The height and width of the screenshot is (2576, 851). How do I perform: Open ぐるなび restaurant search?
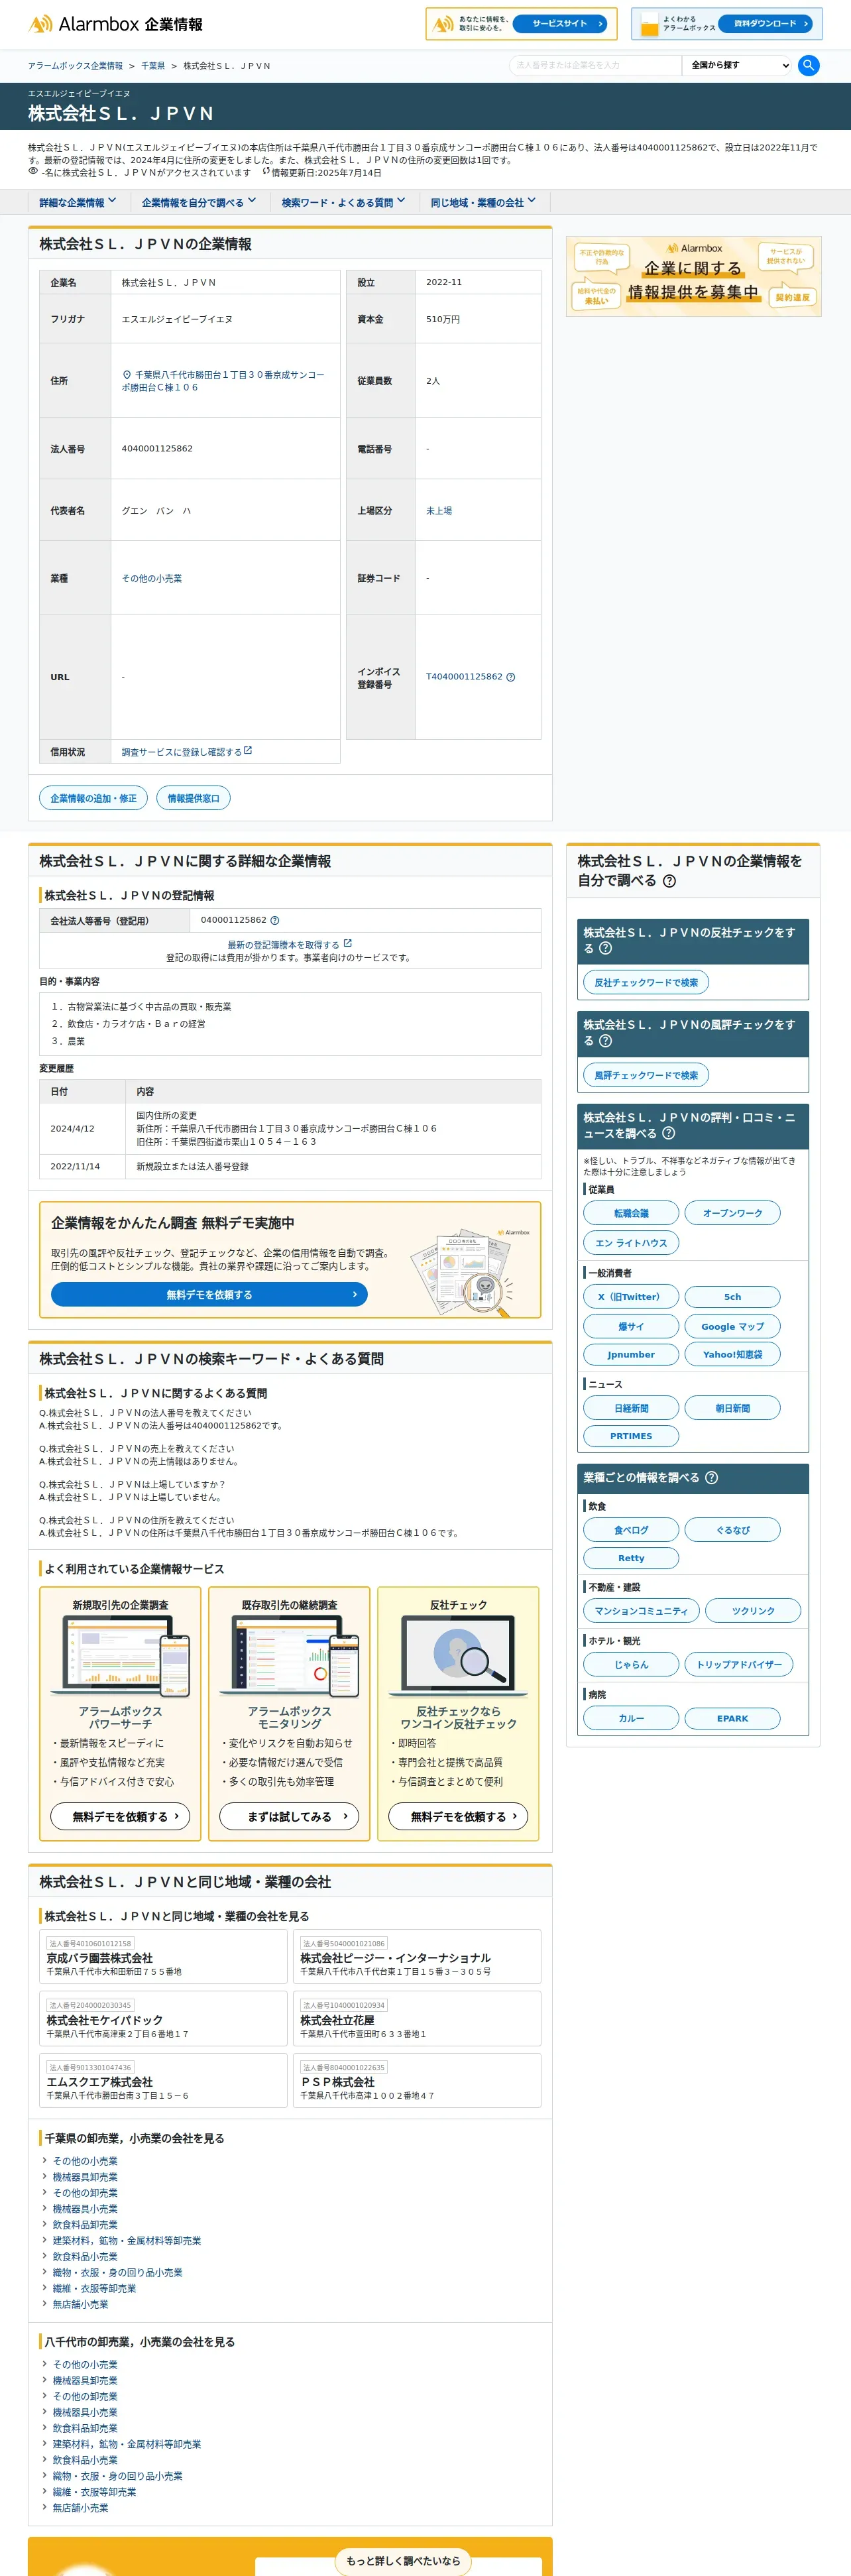[x=732, y=1530]
